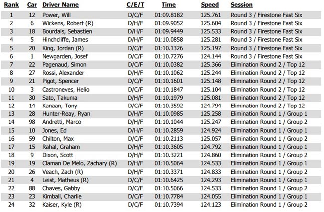Select Castroneves, Helio driver name
Image resolution: width=324 pixels, height=212 pixels.
click(66, 90)
